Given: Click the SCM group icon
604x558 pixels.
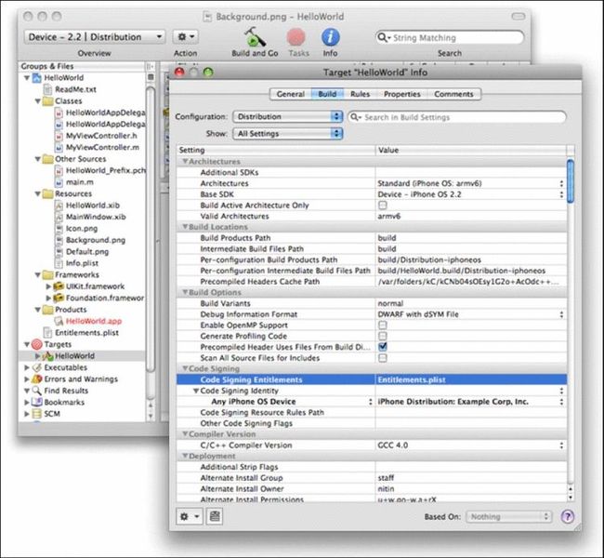Looking at the screenshot, I should pyautogui.click(x=36, y=414).
